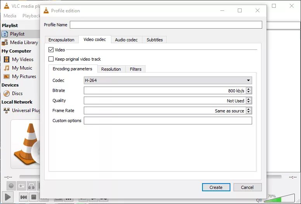Take a snapshot with the camera icon
This screenshot has height=204, width=301.
(x=21, y=185)
